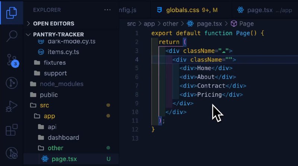Collapse the src folder
Image resolution: width=298 pixels, height=166 pixels.
(x=44, y=105)
